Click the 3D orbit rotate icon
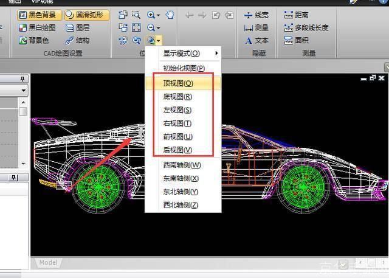This screenshot has width=389, height=278. pyautogui.click(x=136, y=40)
